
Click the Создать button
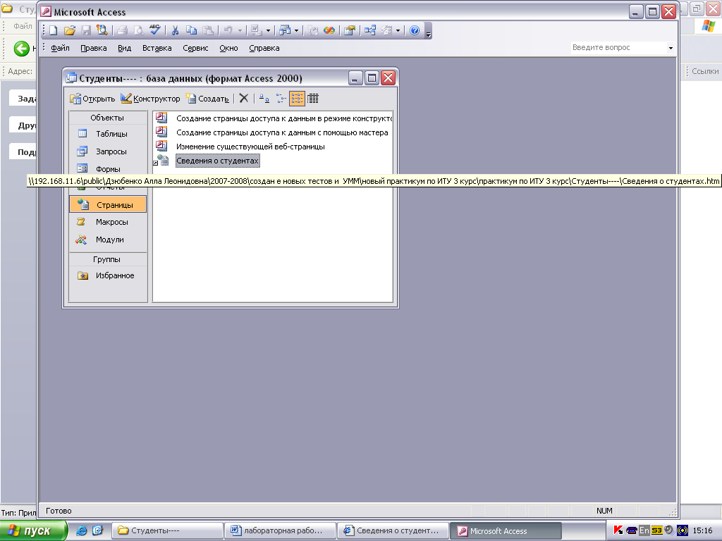[207, 99]
